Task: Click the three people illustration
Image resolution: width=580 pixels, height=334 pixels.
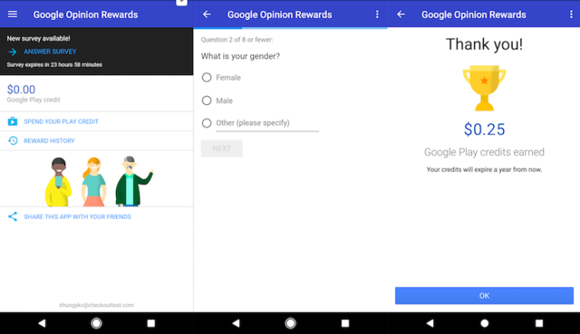Action: [x=99, y=181]
